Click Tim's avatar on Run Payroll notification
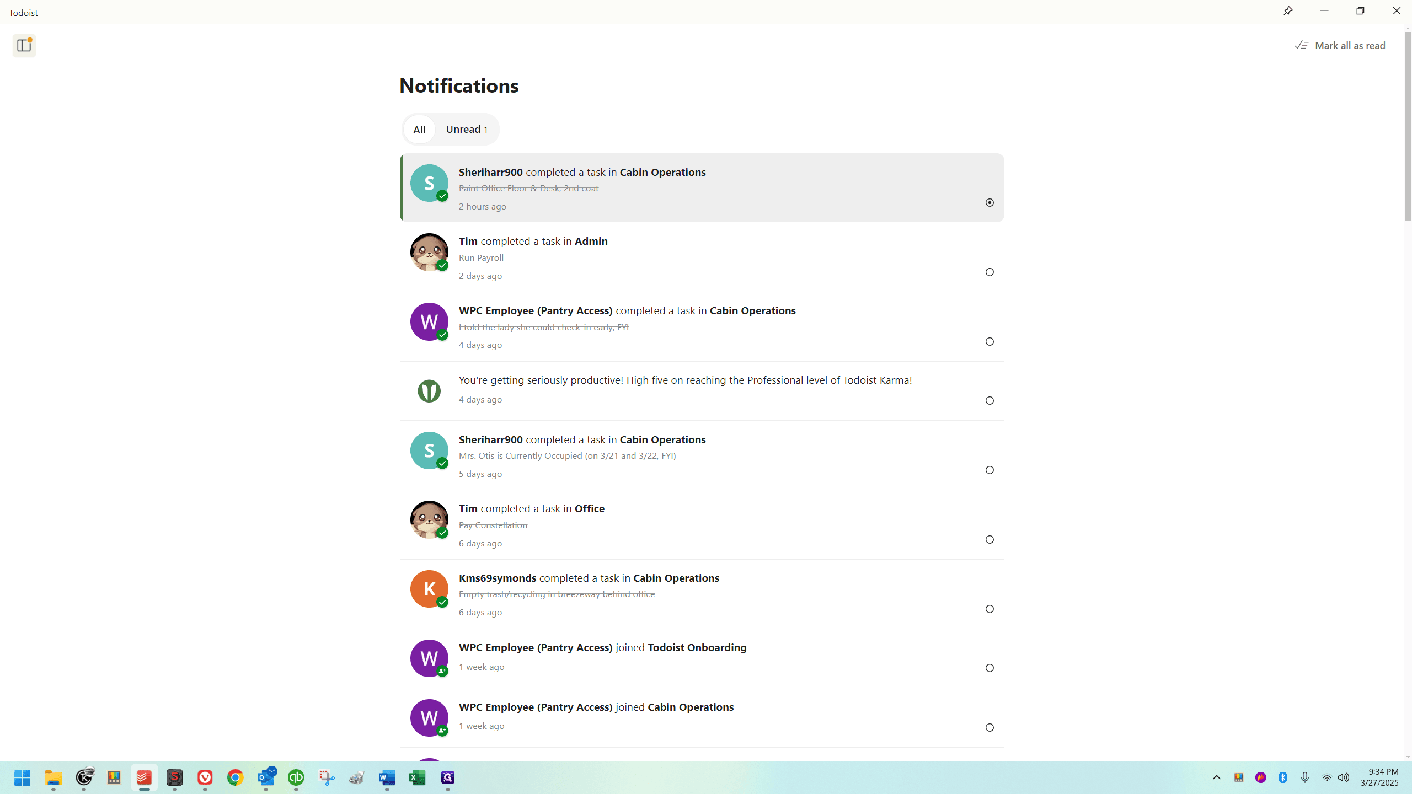The height and width of the screenshot is (794, 1412). point(429,253)
